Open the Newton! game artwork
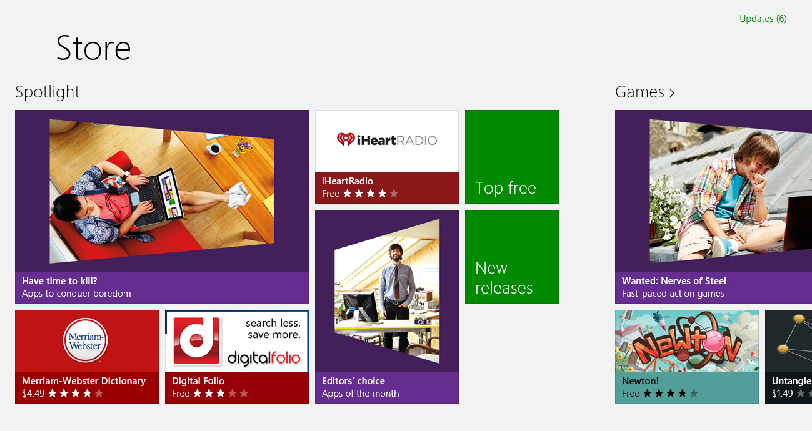The image size is (812, 431). (686, 342)
